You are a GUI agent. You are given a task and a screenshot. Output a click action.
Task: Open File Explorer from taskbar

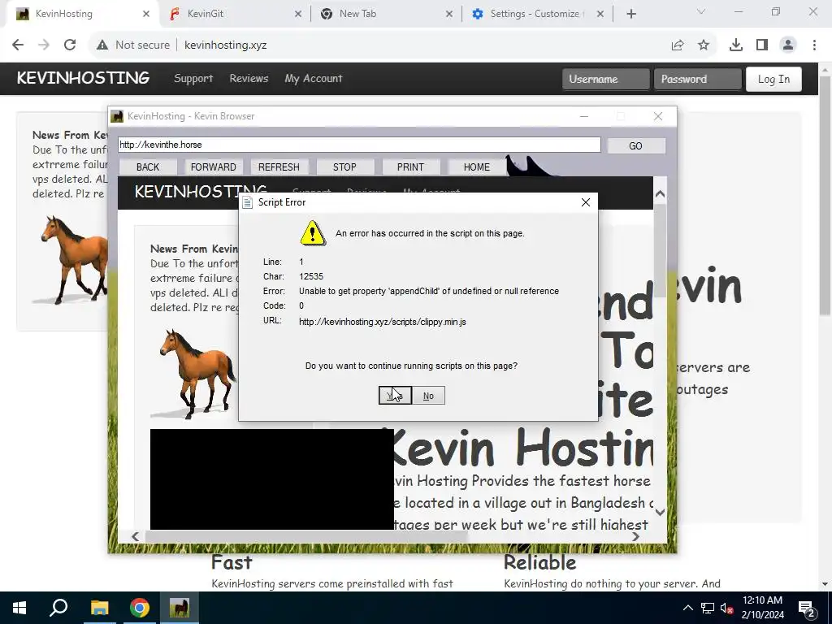[x=99, y=608]
